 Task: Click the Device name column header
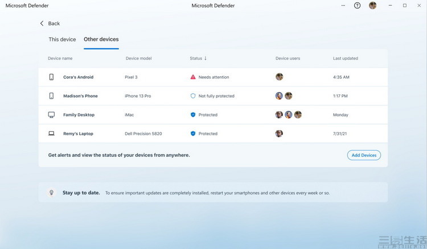(x=60, y=58)
